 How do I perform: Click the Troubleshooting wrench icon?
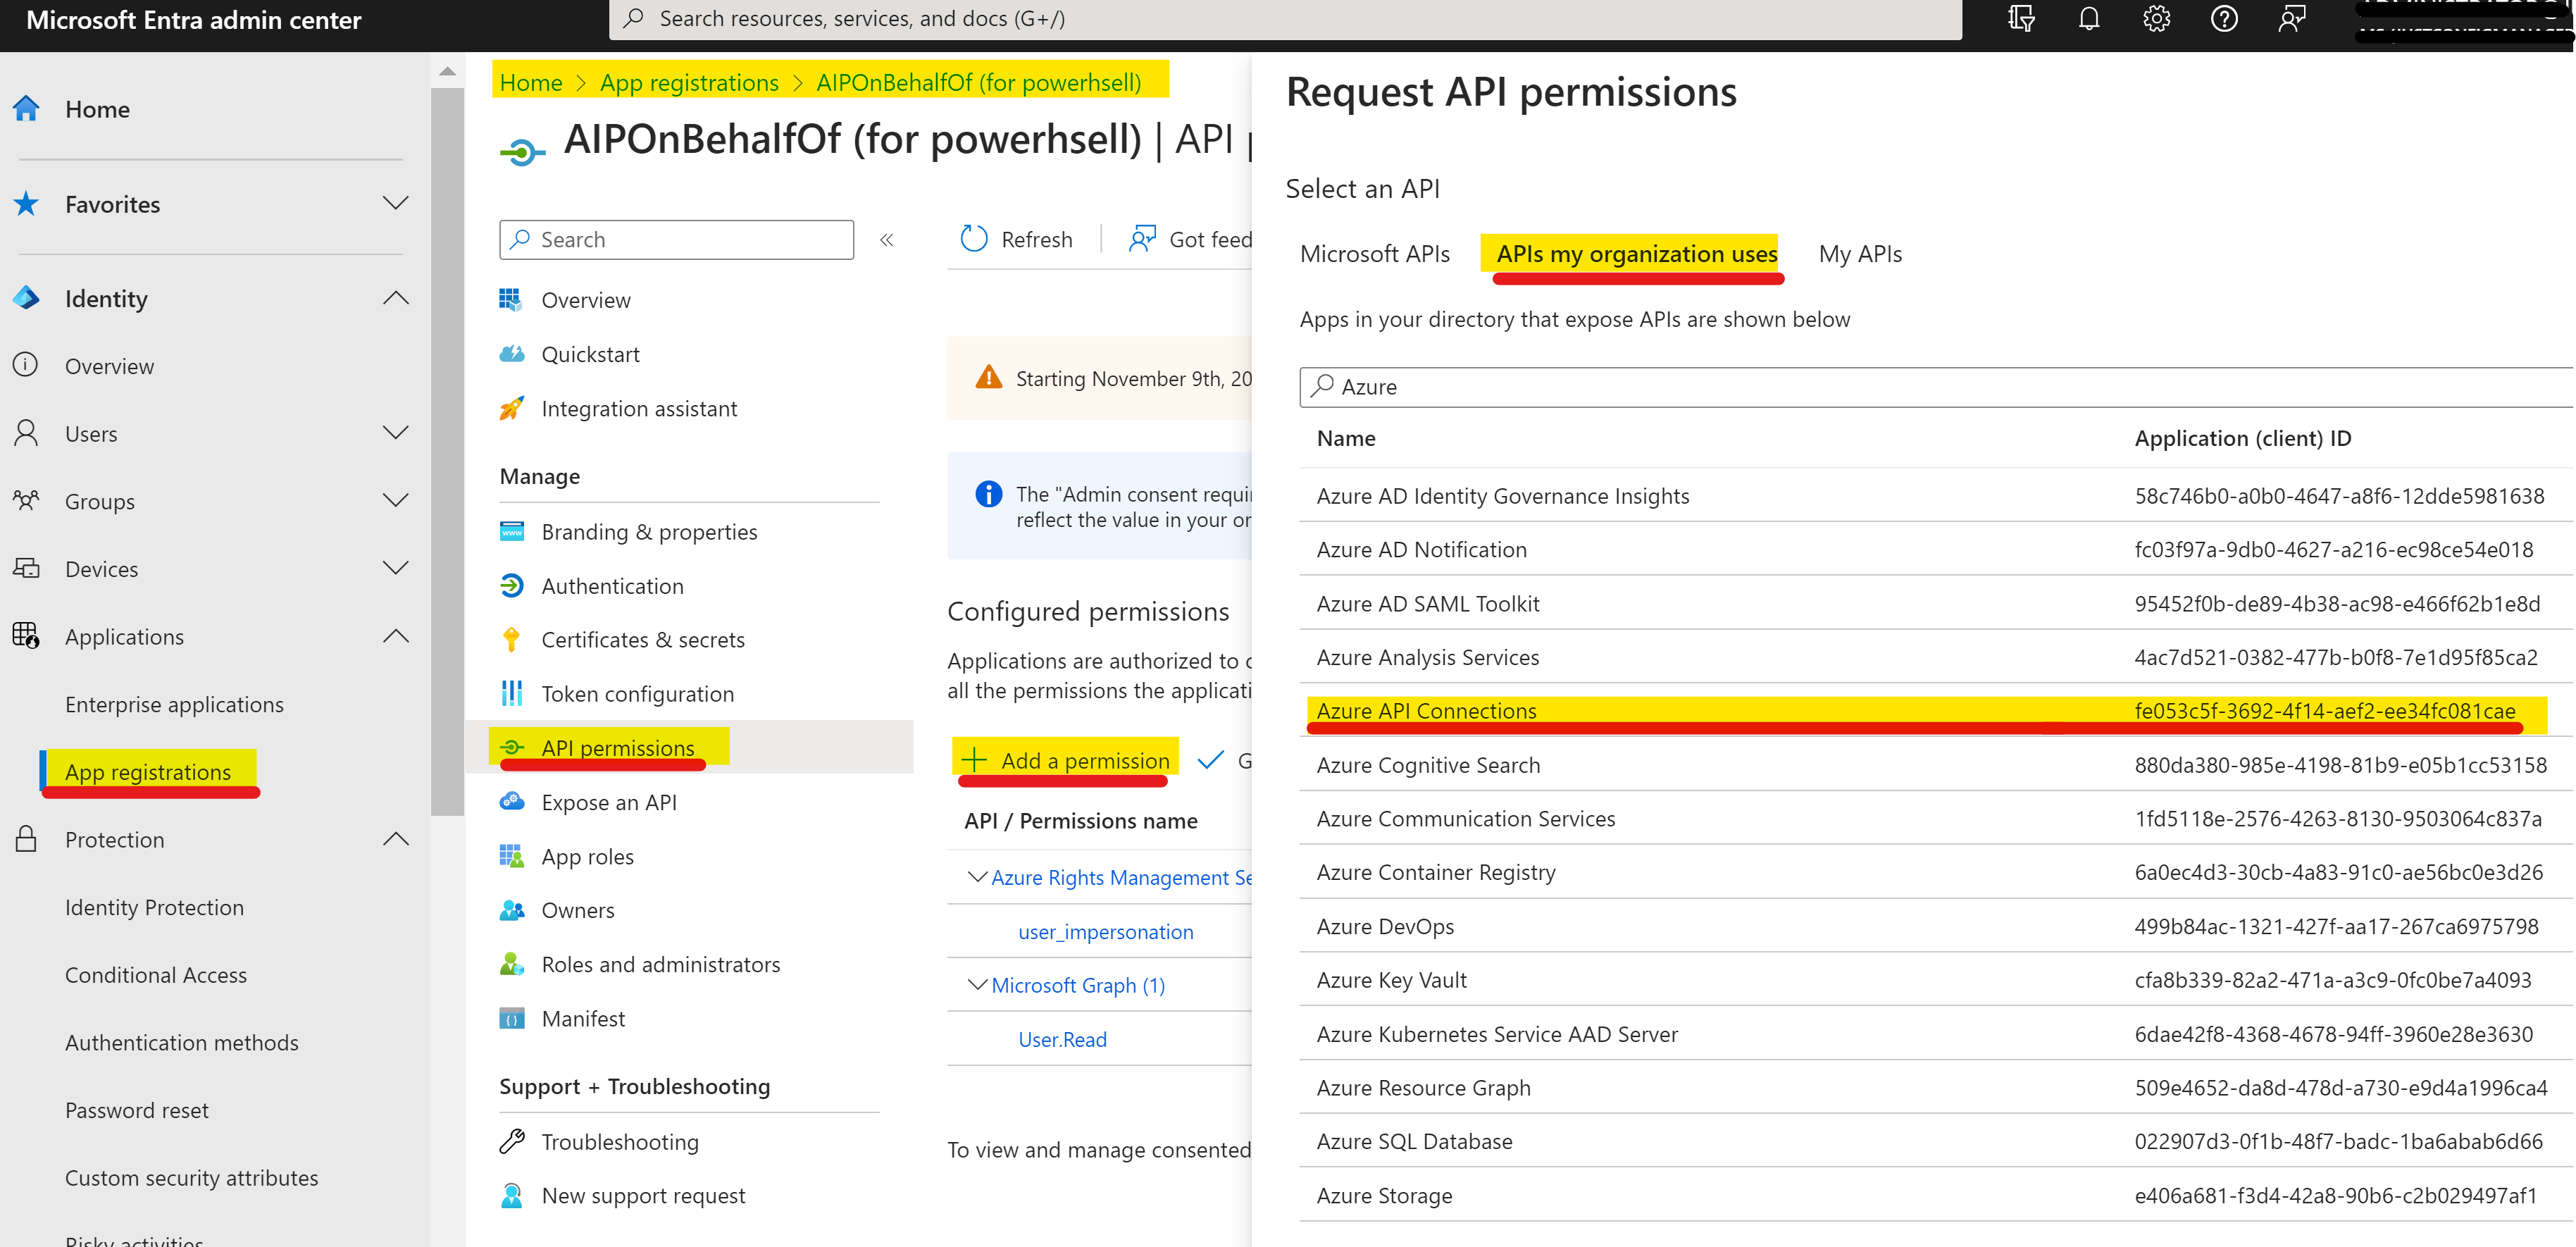click(x=512, y=1141)
